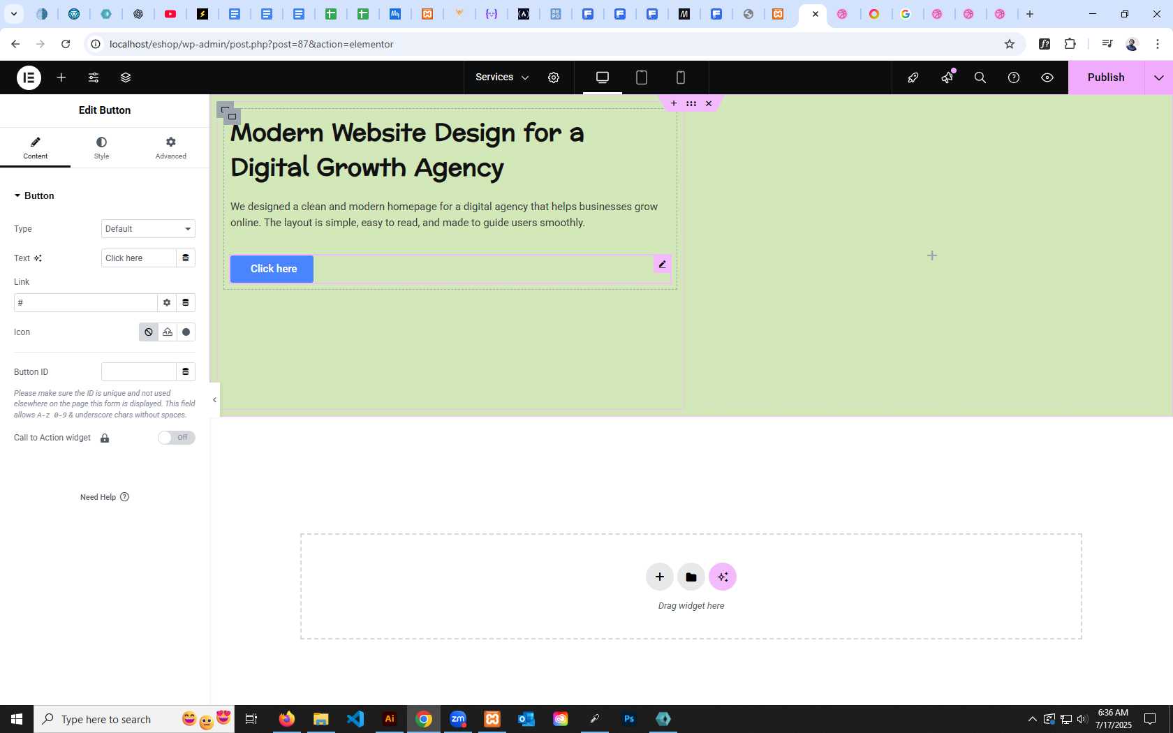Switch to tablet preview mode

(642, 77)
